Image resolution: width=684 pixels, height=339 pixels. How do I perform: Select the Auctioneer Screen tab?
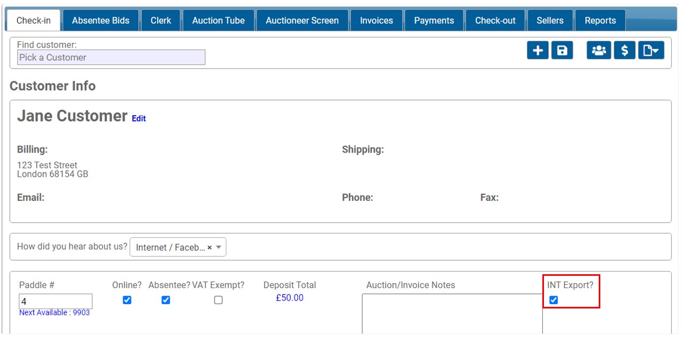pos(303,20)
